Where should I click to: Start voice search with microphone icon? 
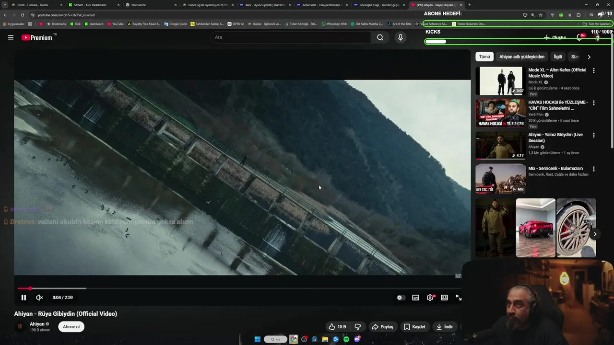coord(401,37)
